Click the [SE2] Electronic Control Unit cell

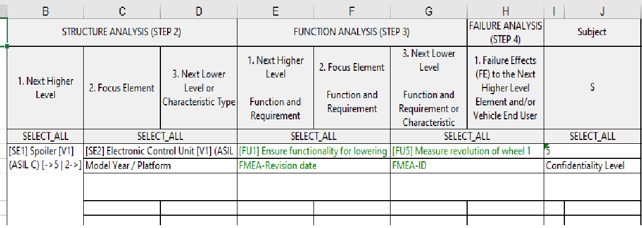[160, 151]
